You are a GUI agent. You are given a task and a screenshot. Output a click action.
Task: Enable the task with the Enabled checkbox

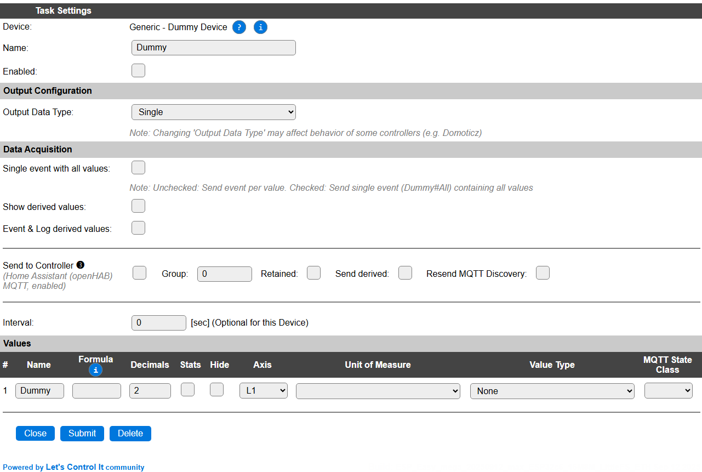[x=139, y=71]
